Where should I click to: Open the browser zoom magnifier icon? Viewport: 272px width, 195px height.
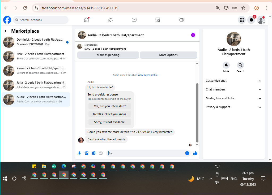pyautogui.click(x=218, y=8)
